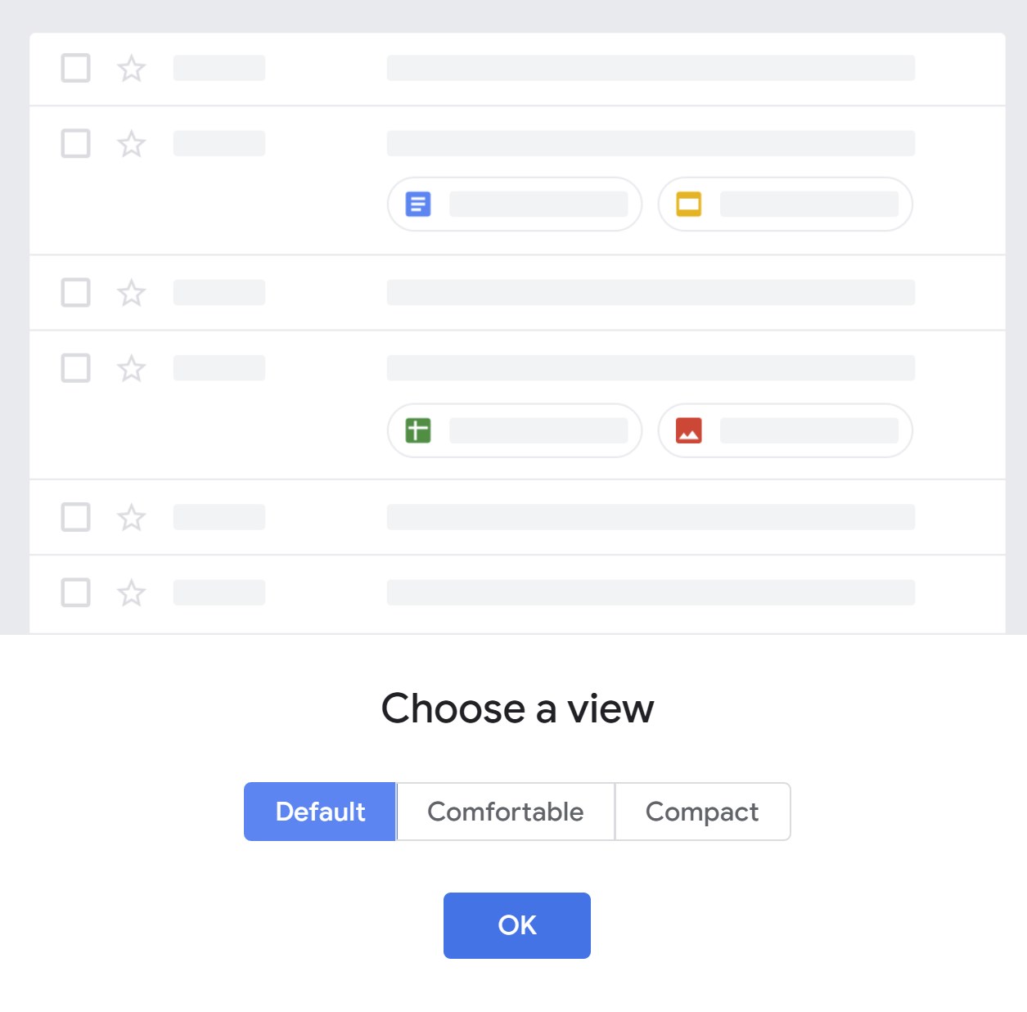This screenshot has height=1012, width=1027.
Task: Open the Sheets attachment chip
Action: [514, 430]
